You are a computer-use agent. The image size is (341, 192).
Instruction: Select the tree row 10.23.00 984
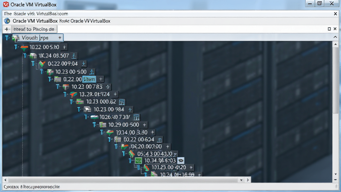pyautogui.click(x=105, y=109)
